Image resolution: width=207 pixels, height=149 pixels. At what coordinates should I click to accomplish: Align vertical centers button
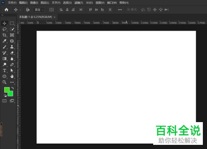pos(96,10)
